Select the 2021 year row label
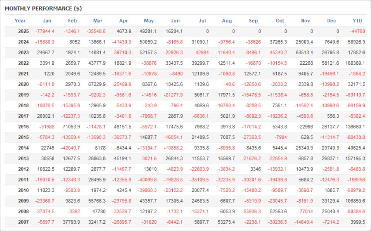This screenshot has height=231, width=371. pyautogui.click(x=23, y=74)
